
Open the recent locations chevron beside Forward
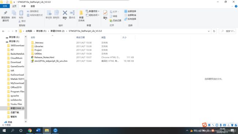click(x=12, y=31)
